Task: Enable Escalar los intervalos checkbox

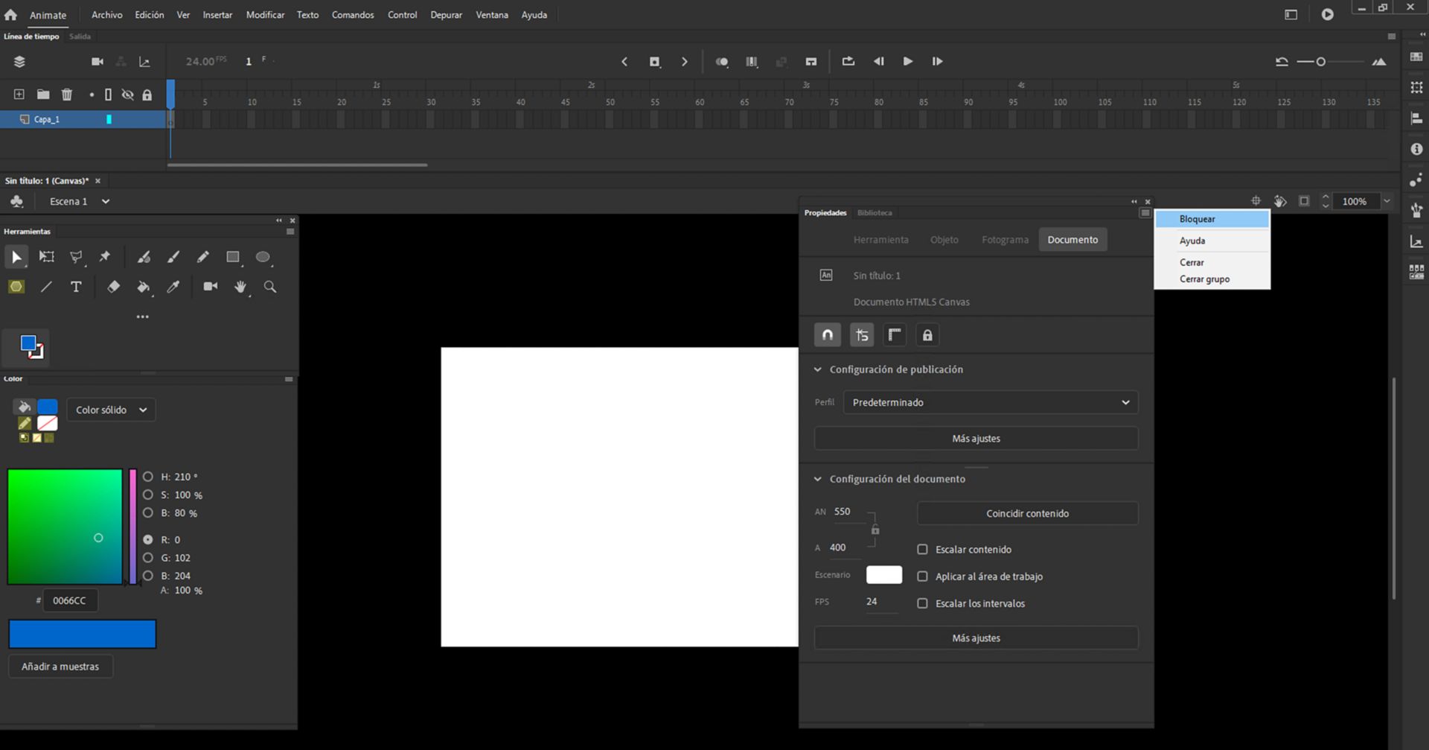Action: [922, 603]
